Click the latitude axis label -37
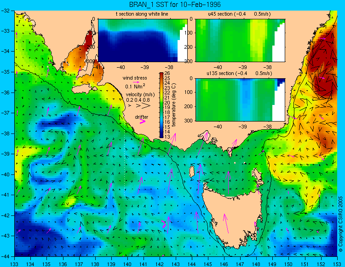The image size is (345, 267). (x=6, y=113)
